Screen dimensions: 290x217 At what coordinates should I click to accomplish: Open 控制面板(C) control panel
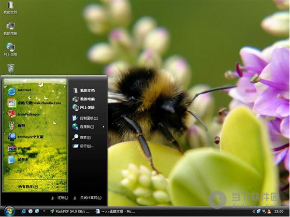tap(85, 118)
